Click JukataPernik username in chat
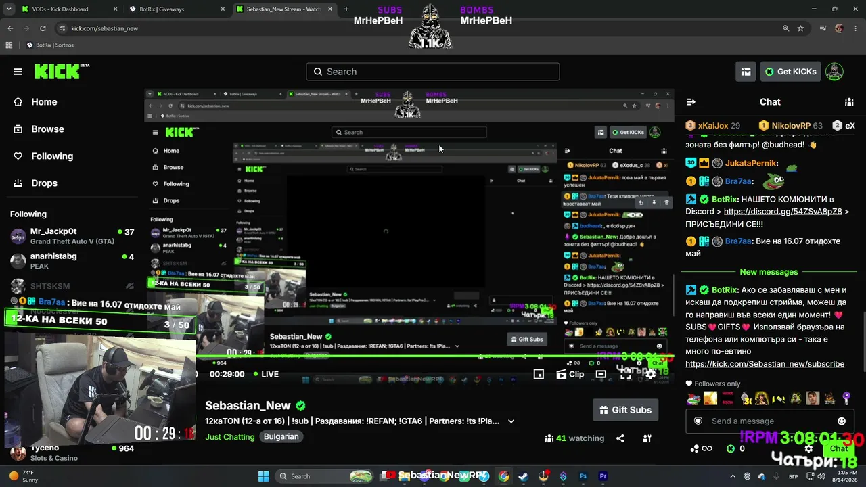 750,163
